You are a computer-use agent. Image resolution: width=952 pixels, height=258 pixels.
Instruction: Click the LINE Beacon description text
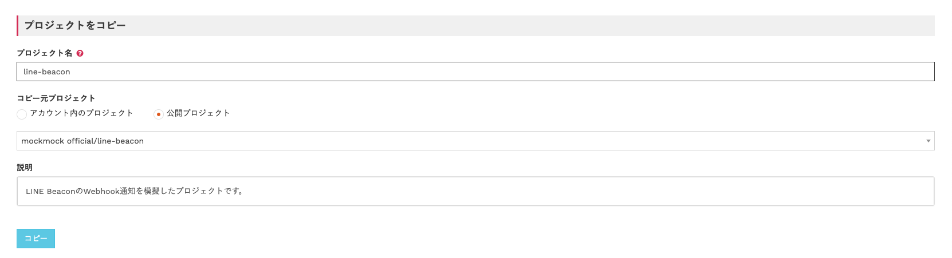(135, 191)
